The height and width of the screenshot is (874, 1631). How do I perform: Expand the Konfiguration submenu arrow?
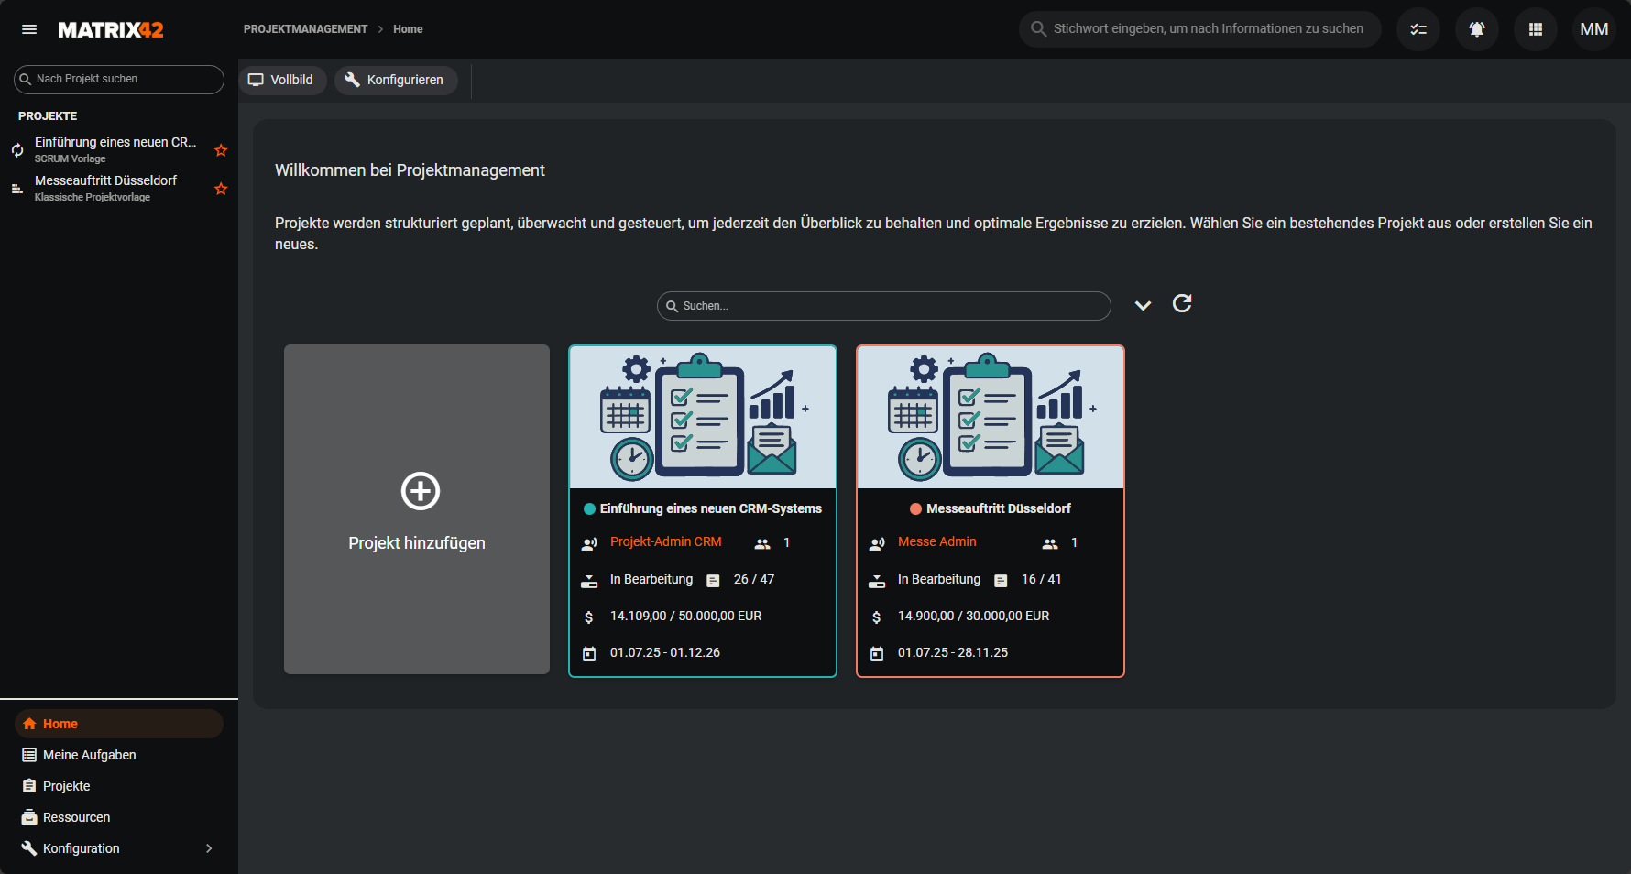(209, 848)
